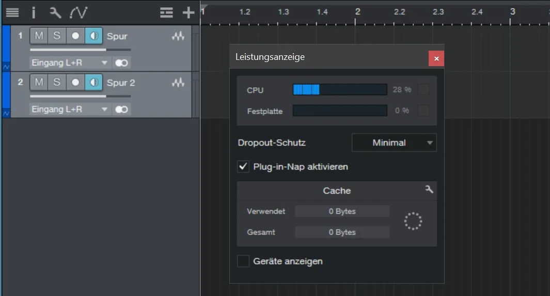Reset CPU overload indicator box
550x296 pixels.
[x=423, y=90]
